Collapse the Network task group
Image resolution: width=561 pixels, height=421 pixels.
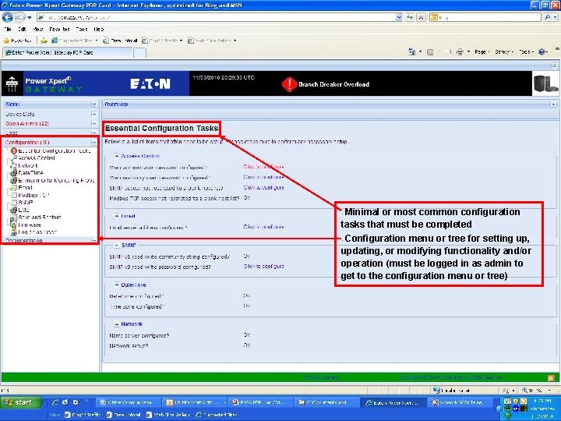click(x=116, y=324)
